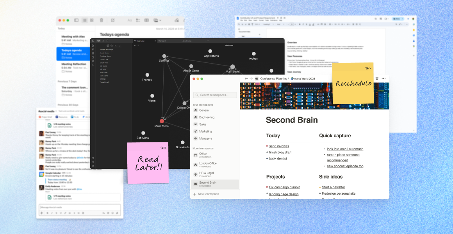Image resolution: width=453 pixels, height=234 pixels.
Task: Click the bold button in Google Docs toolbar
Action: point(300,24)
